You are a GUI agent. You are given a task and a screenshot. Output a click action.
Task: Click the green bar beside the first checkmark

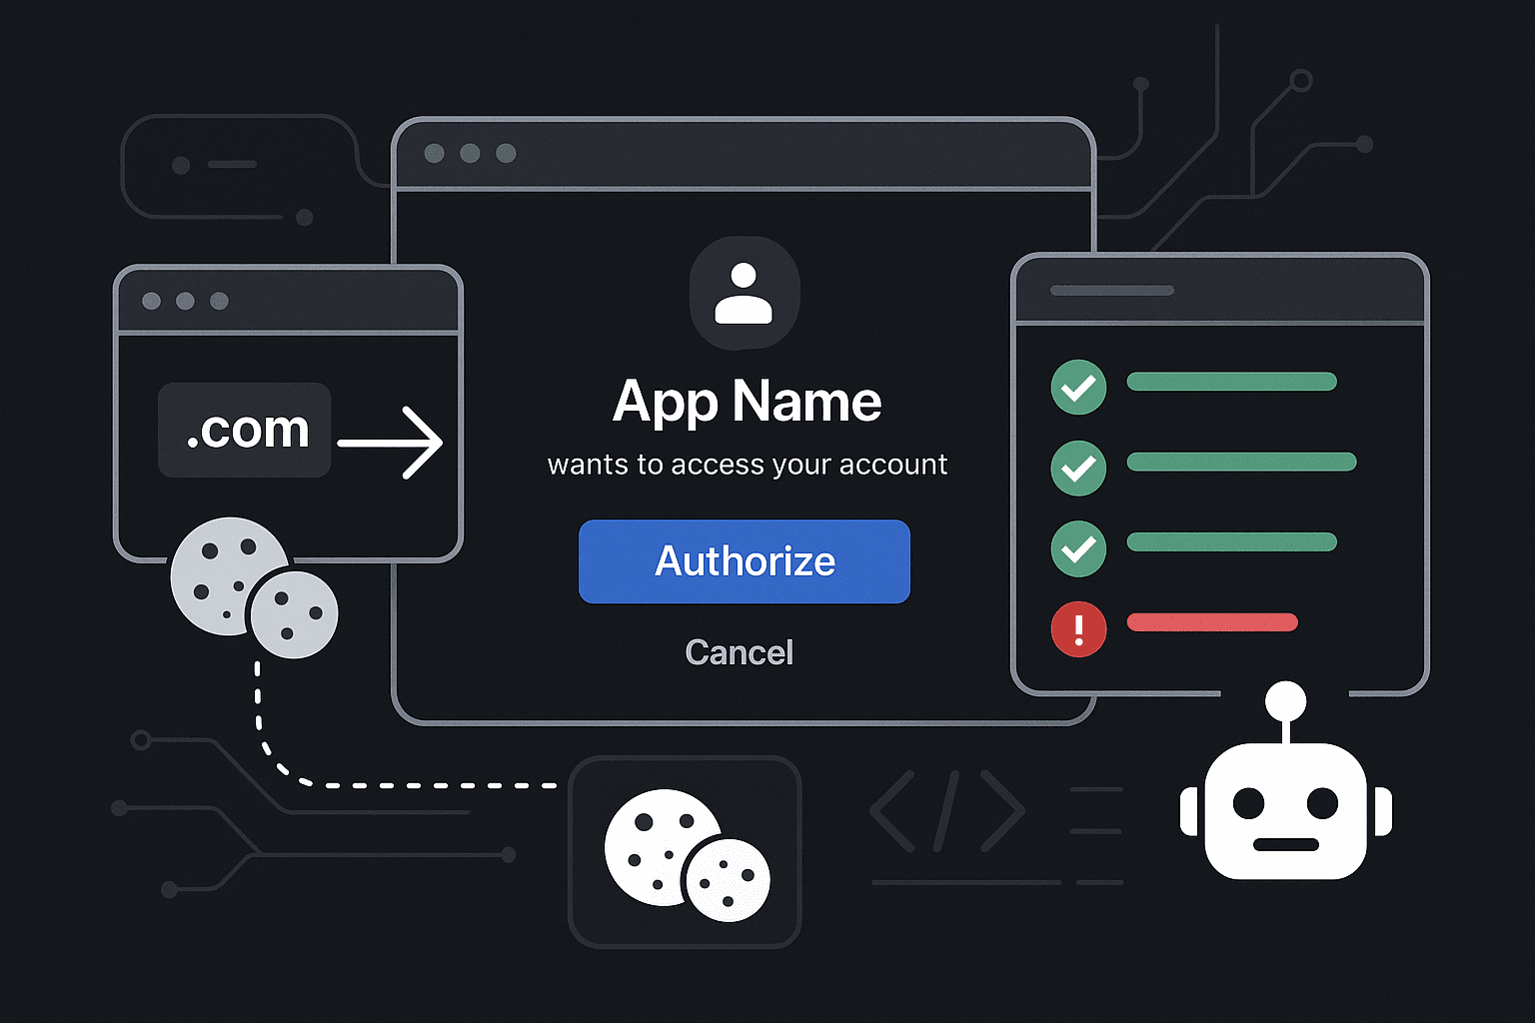tap(1231, 381)
